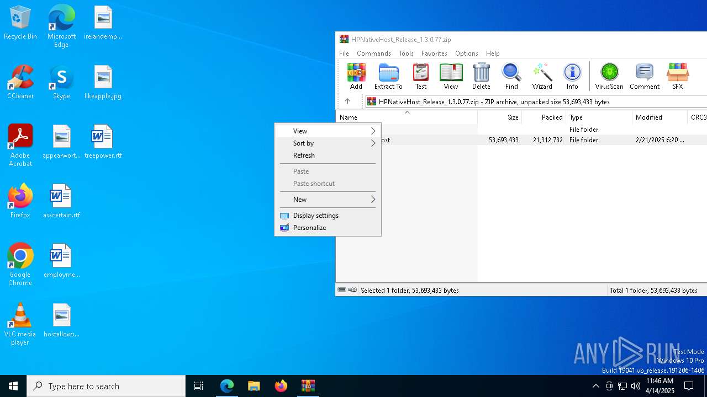Click the Extract To toolbar icon
The height and width of the screenshot is (397, 707).
click(388, 76)
